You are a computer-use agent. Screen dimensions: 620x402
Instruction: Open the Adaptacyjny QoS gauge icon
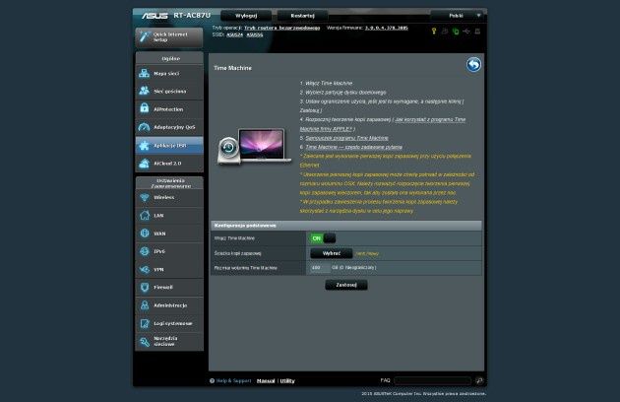tap(145, 127)
